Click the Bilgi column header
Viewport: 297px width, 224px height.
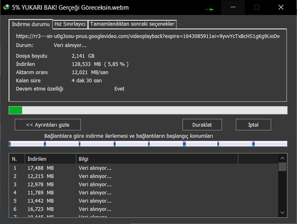(157, 159)
